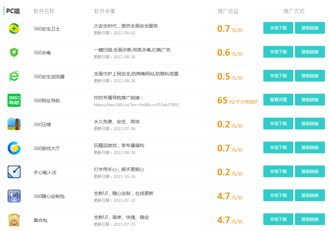Click the 手心输入法 name text
The width and height of the screenshot is (330, 231).
tap(45, 172)
